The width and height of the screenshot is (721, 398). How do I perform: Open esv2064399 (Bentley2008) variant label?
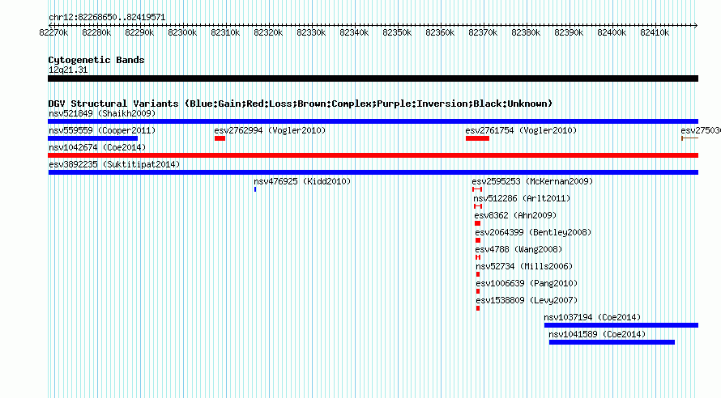coord(533,232)
